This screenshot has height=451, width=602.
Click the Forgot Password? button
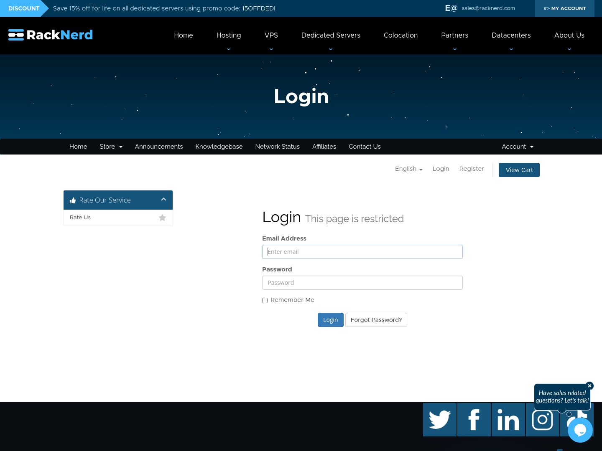click(376, 320)
